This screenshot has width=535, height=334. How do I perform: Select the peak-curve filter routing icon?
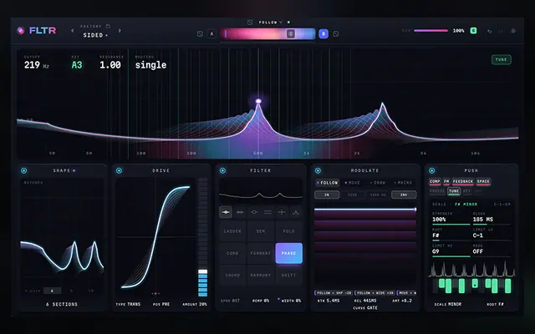click(x=296, y=212)
